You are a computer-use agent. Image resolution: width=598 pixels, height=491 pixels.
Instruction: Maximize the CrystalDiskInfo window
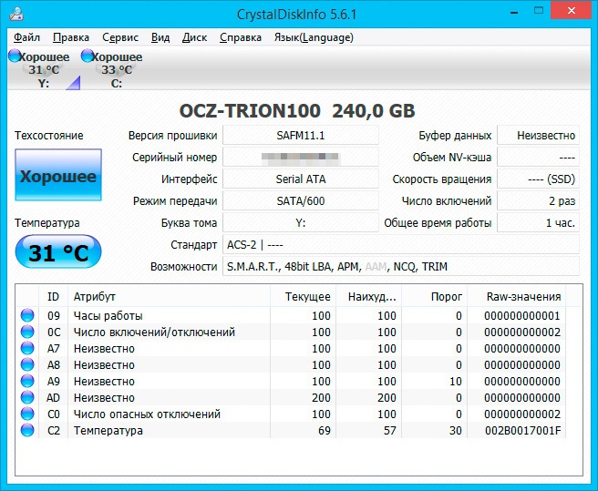coord(539,11)
